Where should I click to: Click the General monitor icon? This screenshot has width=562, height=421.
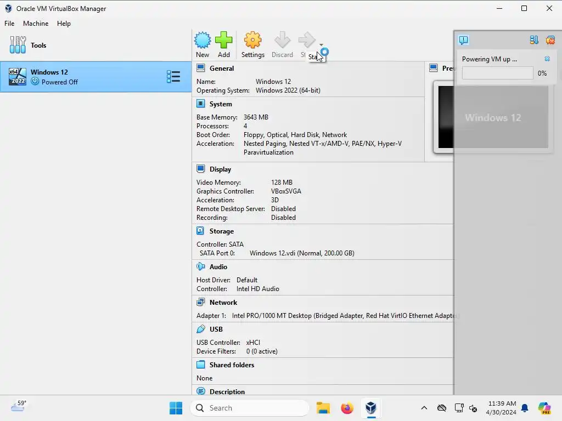coord(201,68)
